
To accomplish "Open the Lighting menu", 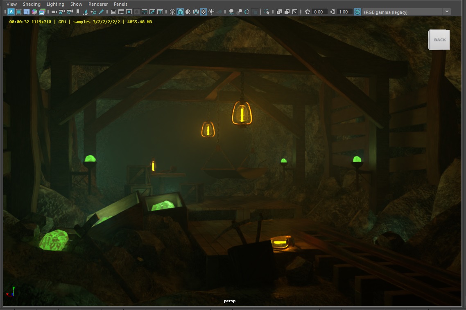I will click(55, 4).
